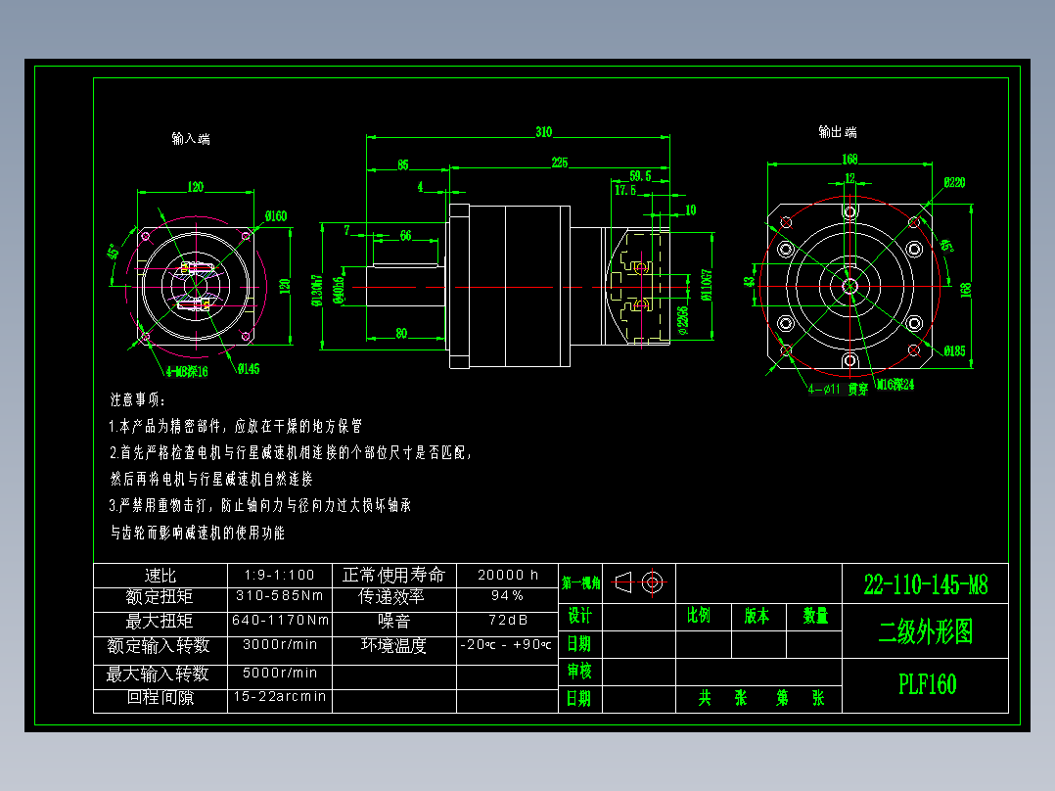Click the circular target symbol beside the projection cone
This screenshot has width=1055, height=791.
click(654, 583)
